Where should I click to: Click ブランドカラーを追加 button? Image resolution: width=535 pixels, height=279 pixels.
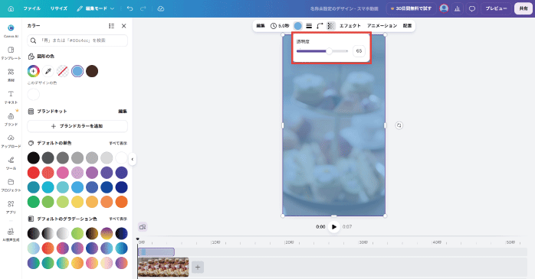(77, 126)
